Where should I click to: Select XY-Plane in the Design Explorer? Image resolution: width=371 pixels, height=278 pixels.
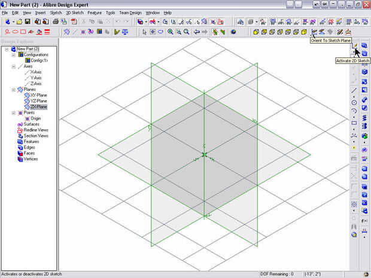pyautogui.click(x=38, y=95)
